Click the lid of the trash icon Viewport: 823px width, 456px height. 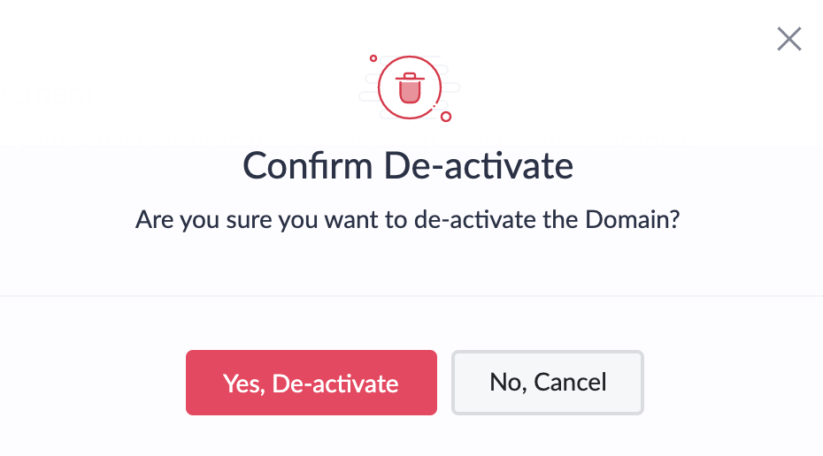point(410,77)
